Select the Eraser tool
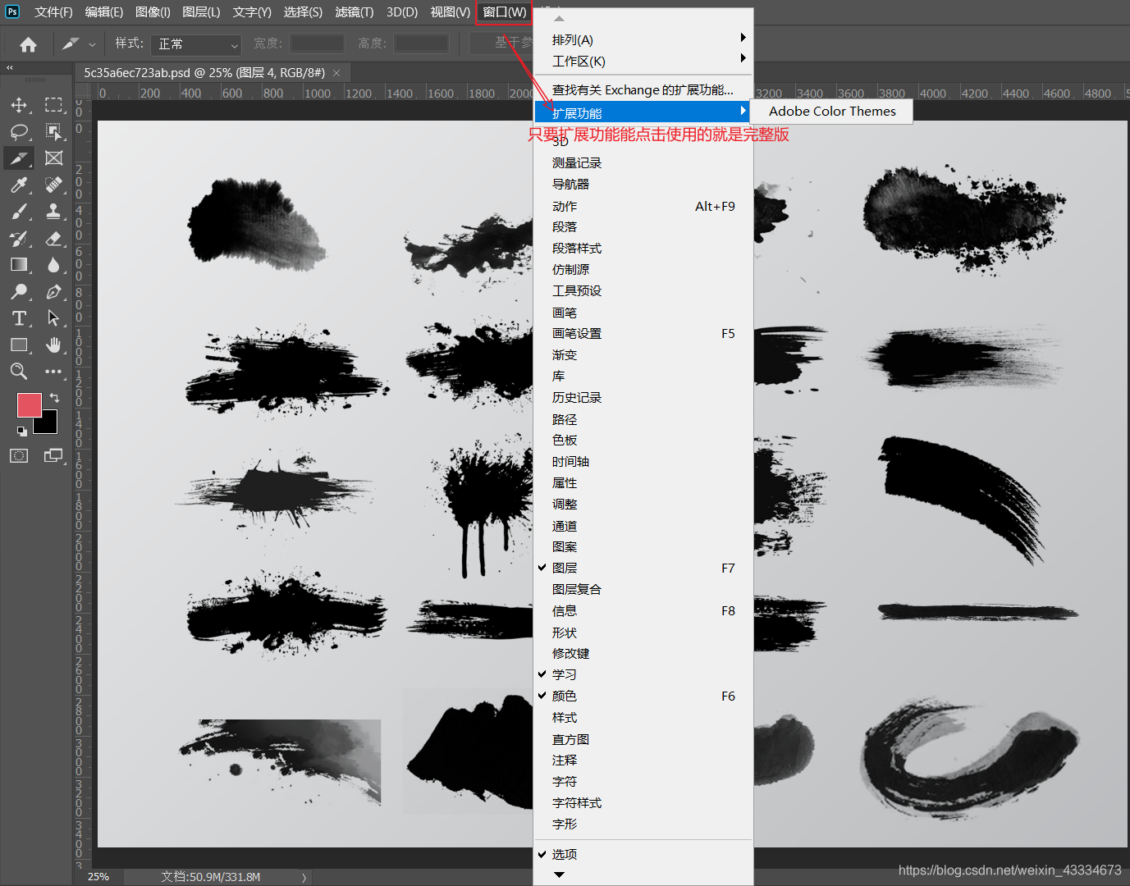The height and width of the screenshot is (886, 1130). 53,239
